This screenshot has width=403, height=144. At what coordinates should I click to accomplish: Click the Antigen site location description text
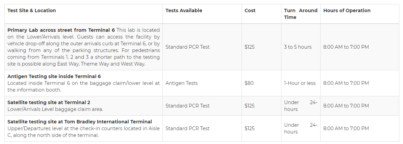83,87
